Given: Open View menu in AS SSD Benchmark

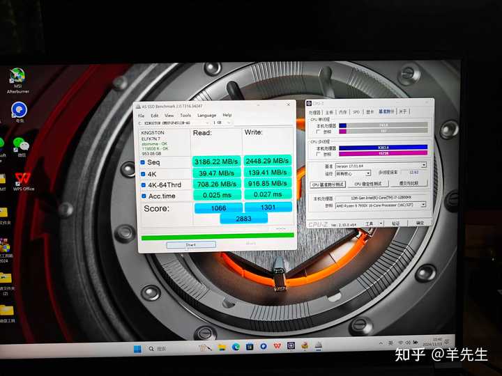Looking at the screenshot, I should [169, 116].
